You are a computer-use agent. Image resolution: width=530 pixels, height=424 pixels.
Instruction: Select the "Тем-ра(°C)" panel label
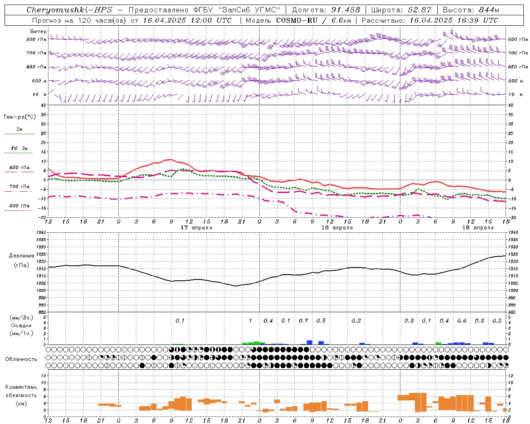(x=19, y=117)
